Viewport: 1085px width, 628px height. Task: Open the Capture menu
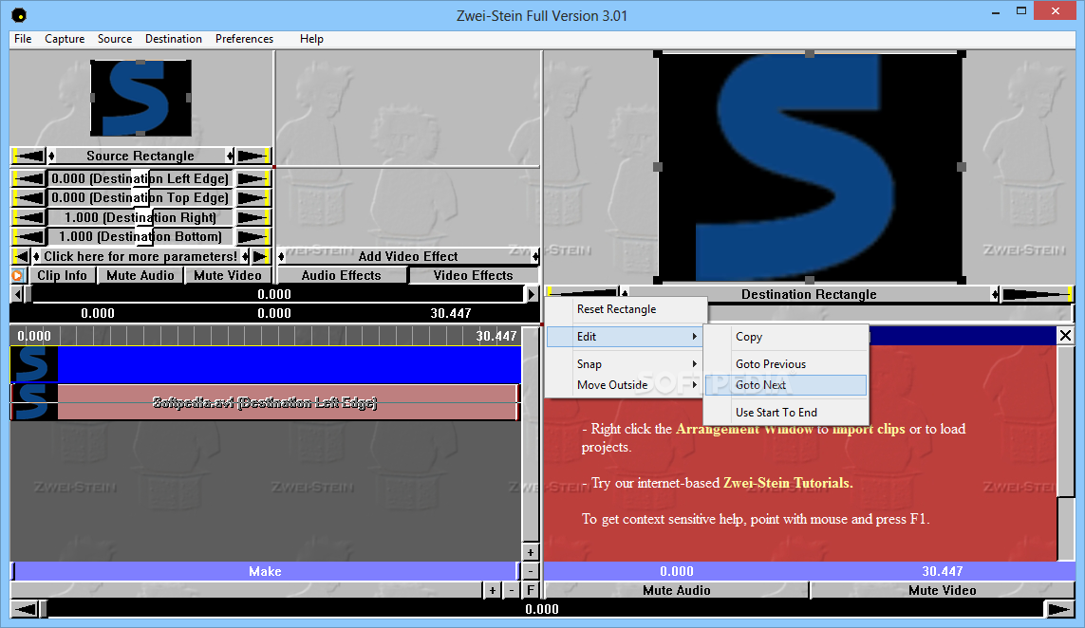click(65, 39)
